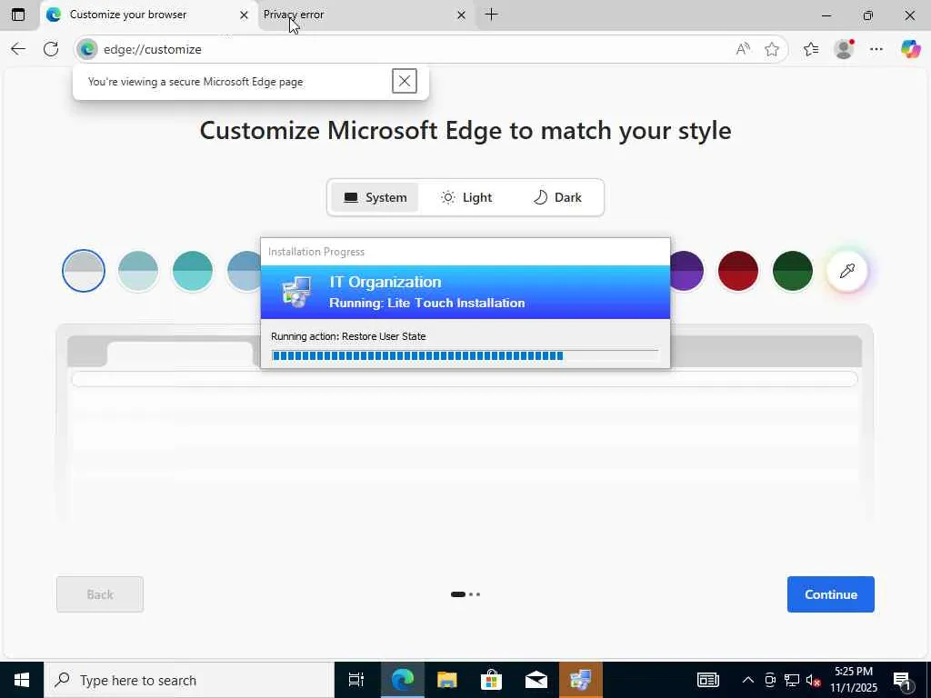The image size is (931, 698).
Task: Select the dark red color swatch
Action: coord(738,271)
